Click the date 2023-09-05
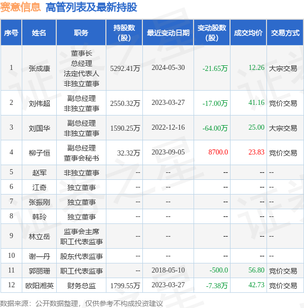Viewport: 304px width, 308px height. [x=168, y=152]
